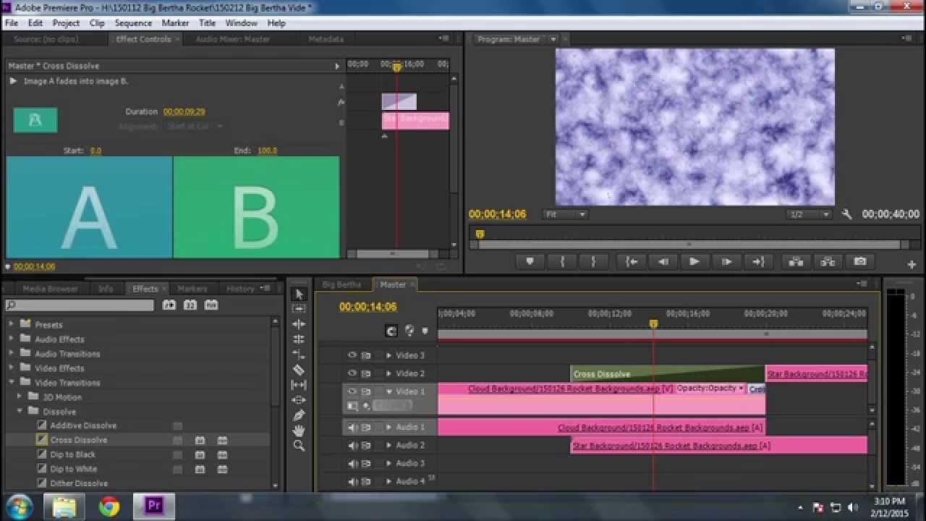Image resolution: width=926 pixels, height=521 pixels.
Task: Expand the Audio 1 track
Action: click(x=388, y=428)
